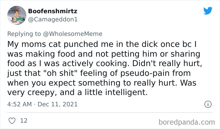Click the Dec 11, 2021 date
This screenshot has height=129, width=220.
58,104
